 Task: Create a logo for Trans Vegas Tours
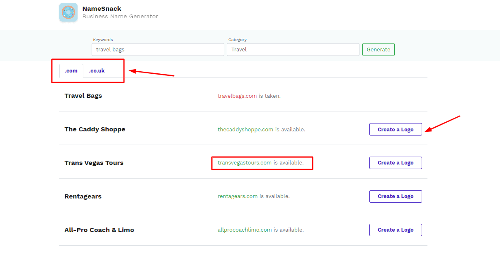click(396, 163)
